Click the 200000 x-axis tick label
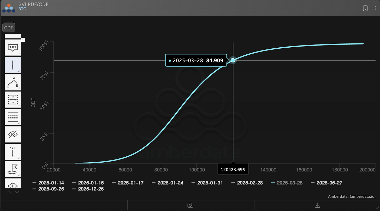Screen dimensions: 380x211 coord(367,170)
